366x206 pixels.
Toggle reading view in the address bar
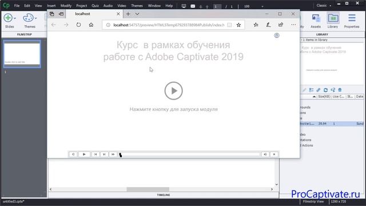point(229,25)
